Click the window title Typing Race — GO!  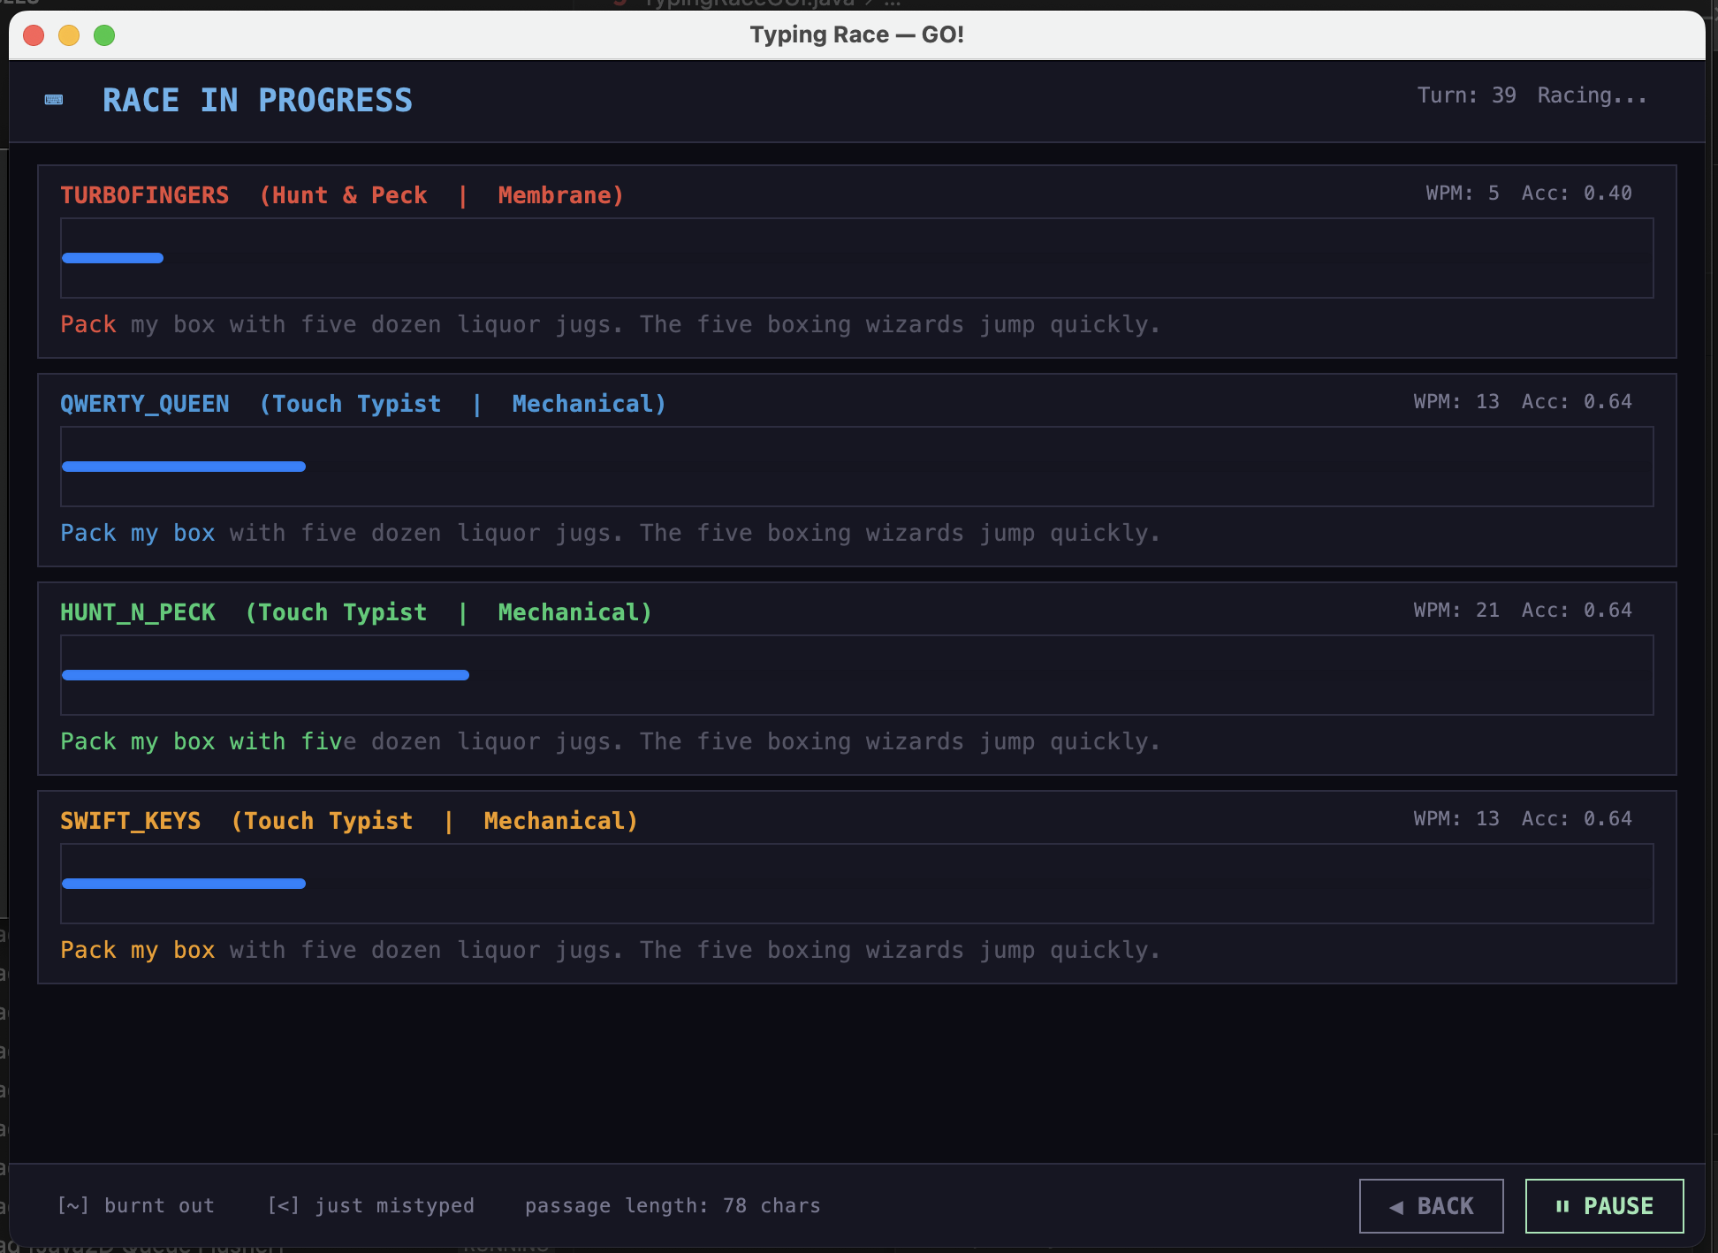pos(856,34)
